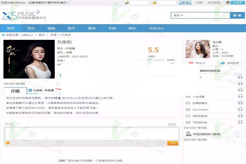
Task: Click the heart icon next to 关注+7
Action: [191, 63]
